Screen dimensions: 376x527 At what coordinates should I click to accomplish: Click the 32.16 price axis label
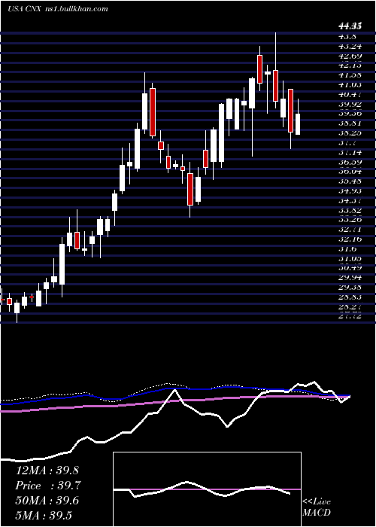click(350, 239)
